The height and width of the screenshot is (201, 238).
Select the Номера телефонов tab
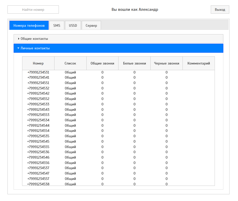29,25
